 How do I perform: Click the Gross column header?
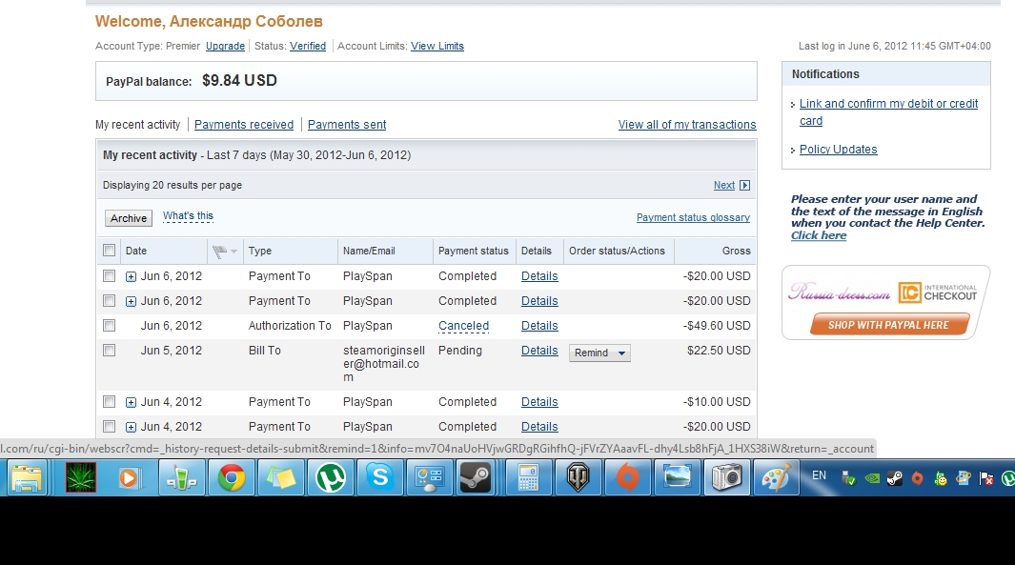coord(736,251)
